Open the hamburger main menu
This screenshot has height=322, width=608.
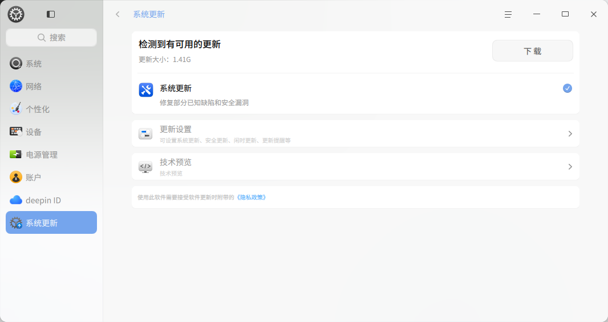[508, 14]
